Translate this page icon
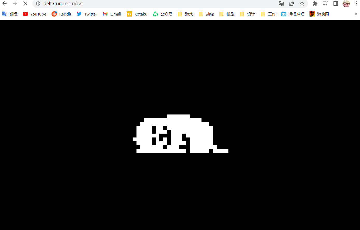The width and height of the screenshot is (360, 230). (x=281, y=4)
